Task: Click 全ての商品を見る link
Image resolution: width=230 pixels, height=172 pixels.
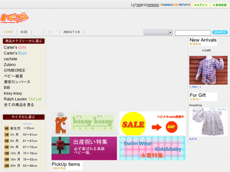Action: pyautogui.click(x=19, y=105)
